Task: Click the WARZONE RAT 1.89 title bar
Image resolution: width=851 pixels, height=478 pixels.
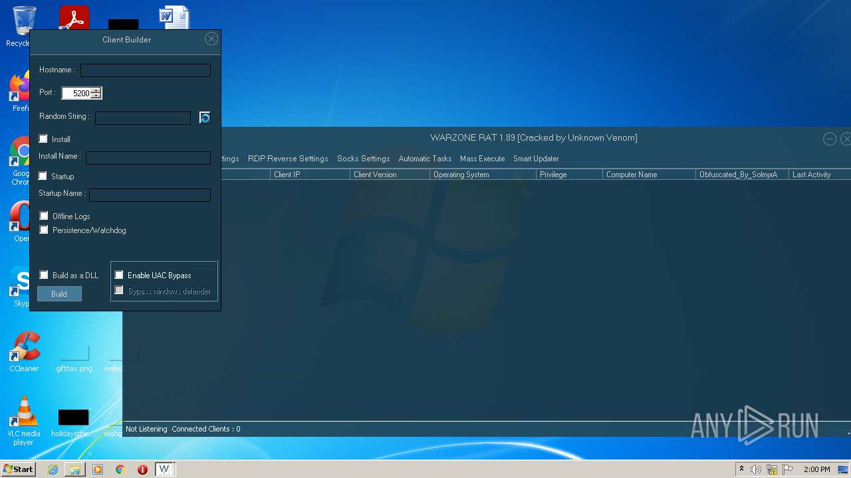Action: [534, 138]
